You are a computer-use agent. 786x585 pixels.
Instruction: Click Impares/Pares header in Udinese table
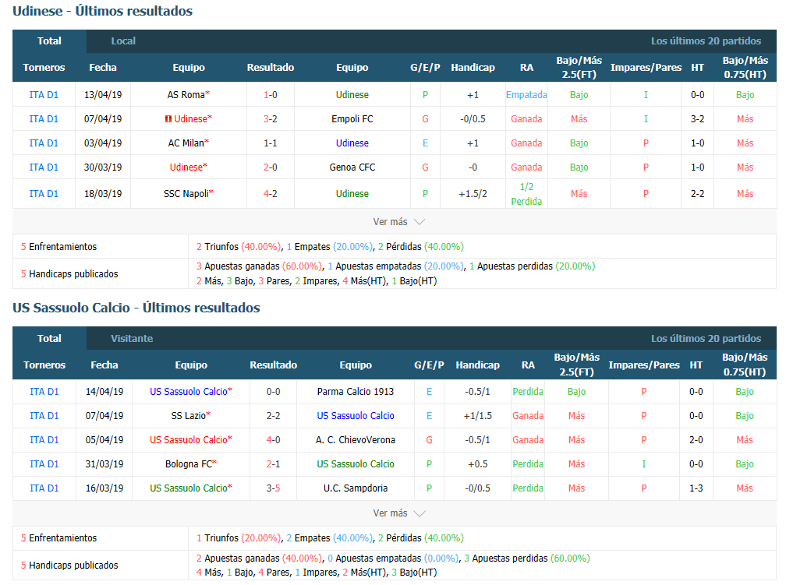click(x=646, y=68)
